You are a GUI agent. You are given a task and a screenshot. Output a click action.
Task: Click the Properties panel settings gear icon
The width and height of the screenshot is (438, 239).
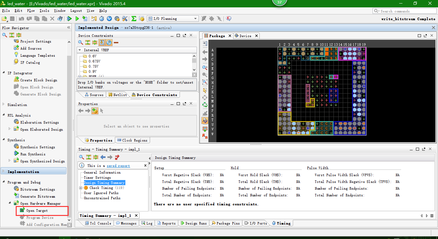[95, 111]
